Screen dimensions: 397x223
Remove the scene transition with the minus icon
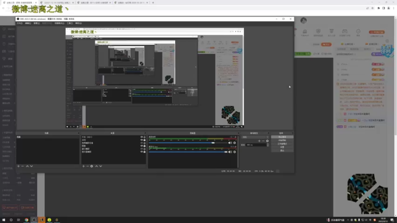tap(263, 141)
